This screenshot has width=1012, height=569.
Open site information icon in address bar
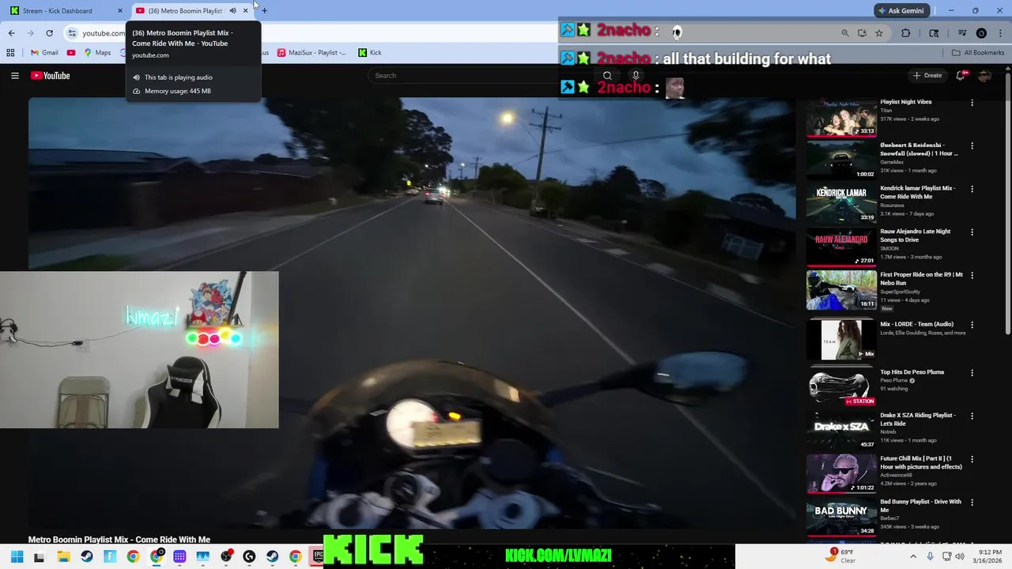(72, 33)
